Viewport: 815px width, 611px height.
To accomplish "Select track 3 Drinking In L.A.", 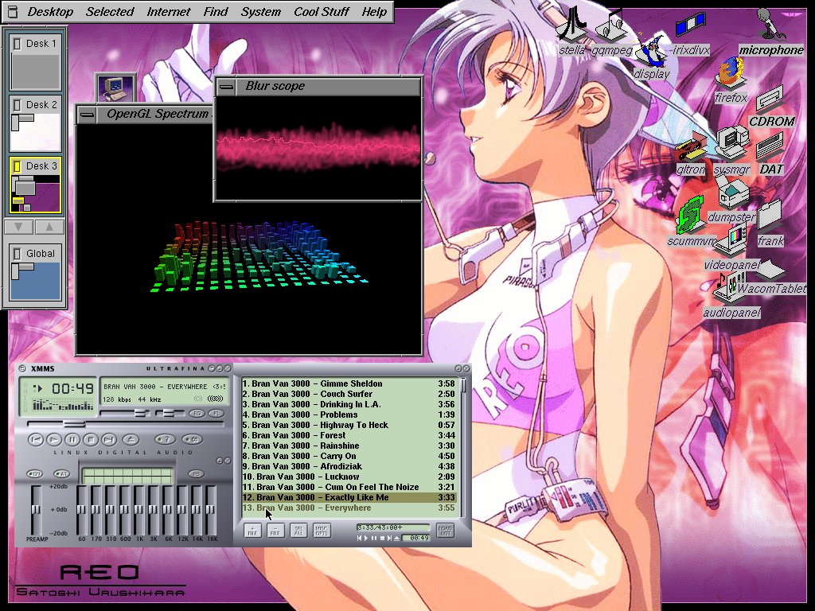I will click(349, 404).
